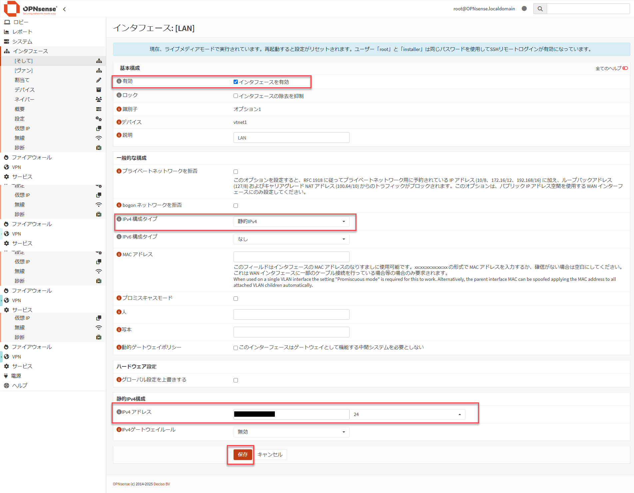634x493 pixels.
Task: Click the pencil icon beside 割当て
Action: click(x=99, y=80)
